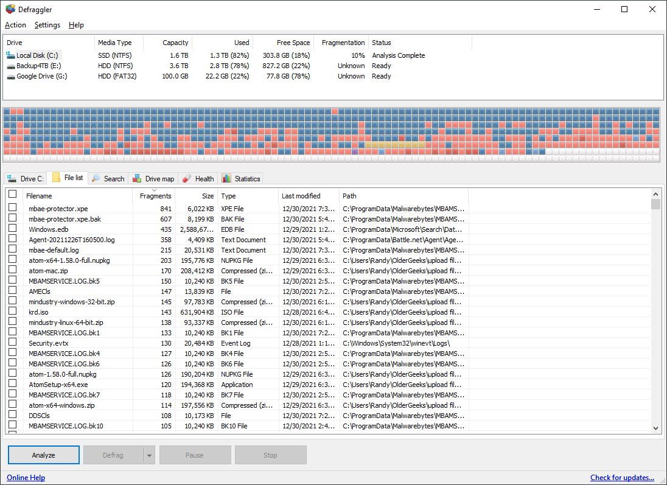Switch to the Drive map tab

point(153,179)
